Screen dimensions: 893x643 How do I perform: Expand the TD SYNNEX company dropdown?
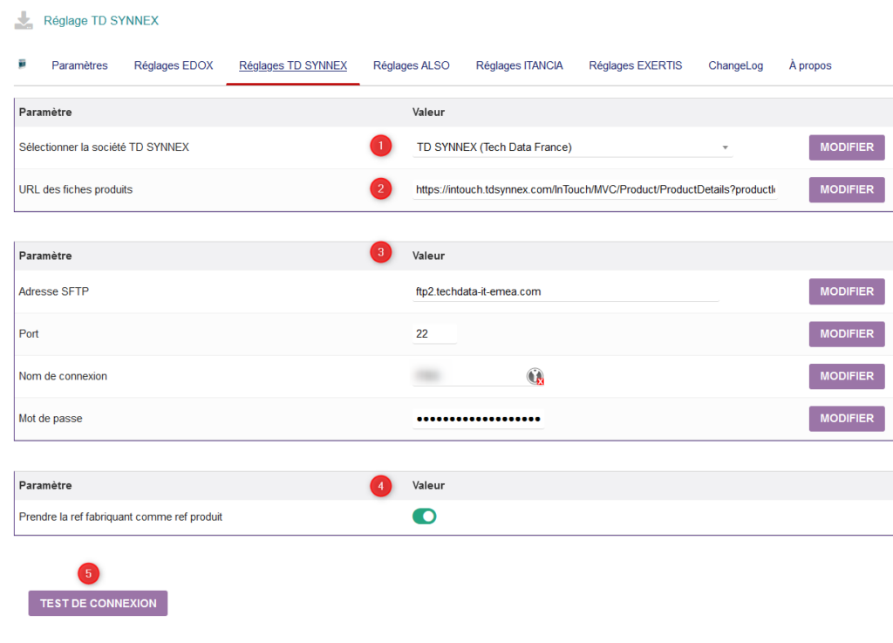click(x=572, y=147)
